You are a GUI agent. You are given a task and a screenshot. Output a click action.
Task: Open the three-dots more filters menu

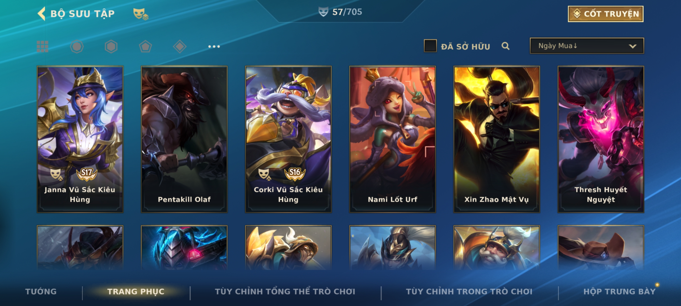tap(214, 46)
